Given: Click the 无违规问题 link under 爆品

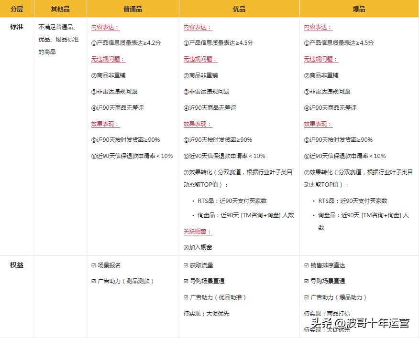Looking at the screenshot, I should pyautogui.click(x=318, y=59).
